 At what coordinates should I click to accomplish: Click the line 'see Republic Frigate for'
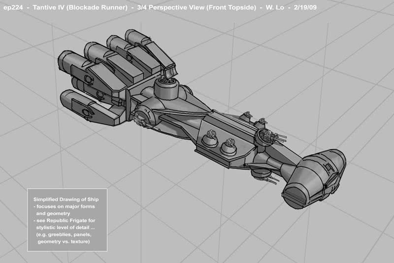click(x=66, y=221)
